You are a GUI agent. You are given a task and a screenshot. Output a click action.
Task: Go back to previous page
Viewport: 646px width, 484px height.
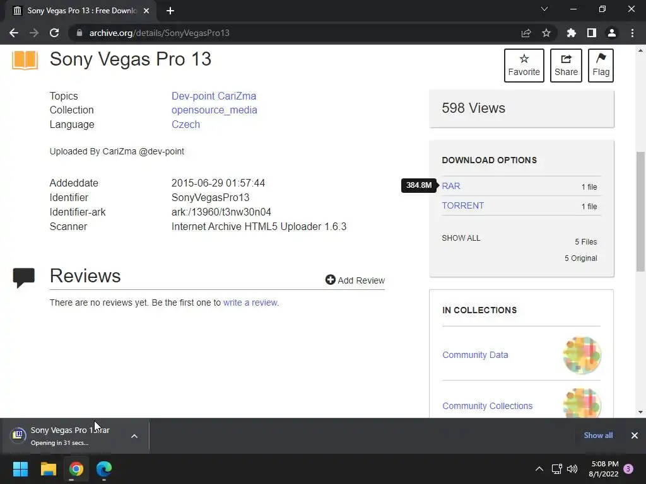coord(14,33)
